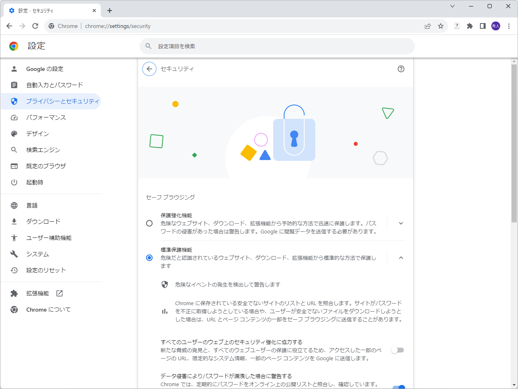Click the help question mark on security page

401,69
